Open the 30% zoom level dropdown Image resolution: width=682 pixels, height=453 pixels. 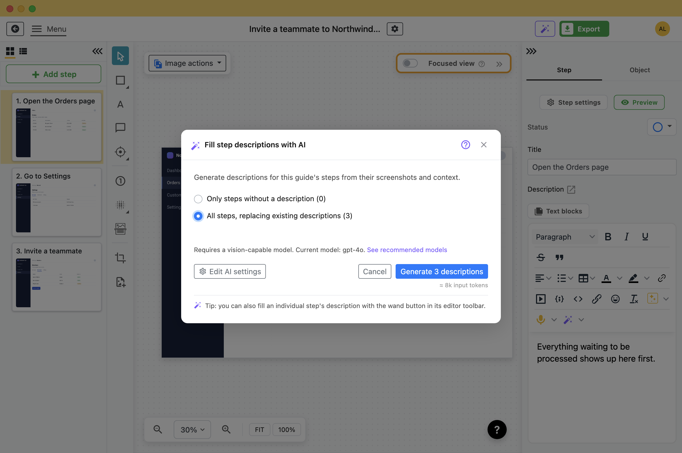pyautogui.click(x=192, y=430)
